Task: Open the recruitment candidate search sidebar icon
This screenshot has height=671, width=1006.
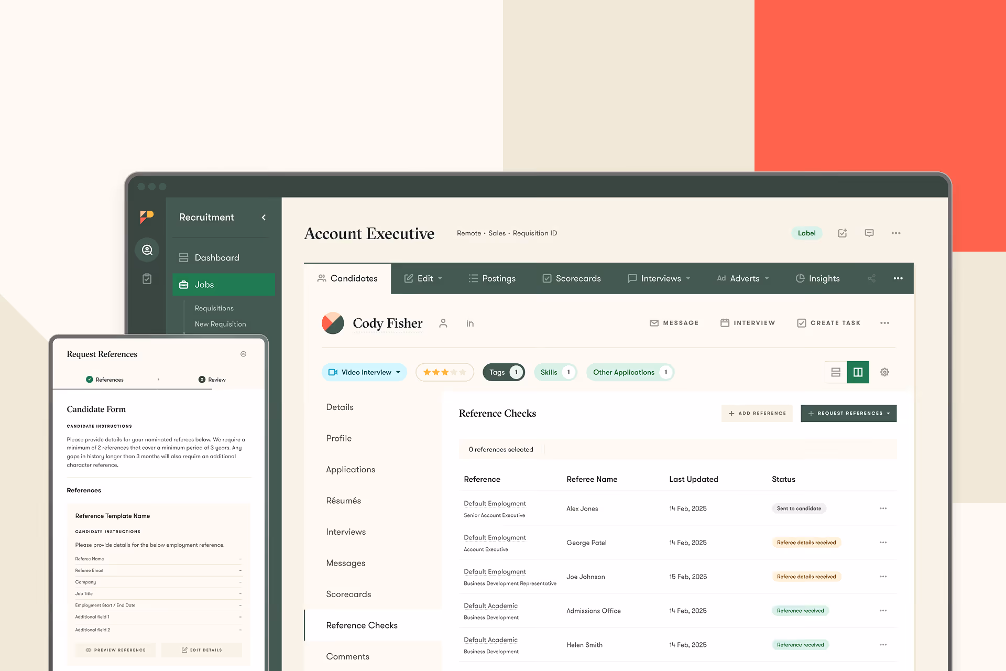Action: tap(147, 250)
